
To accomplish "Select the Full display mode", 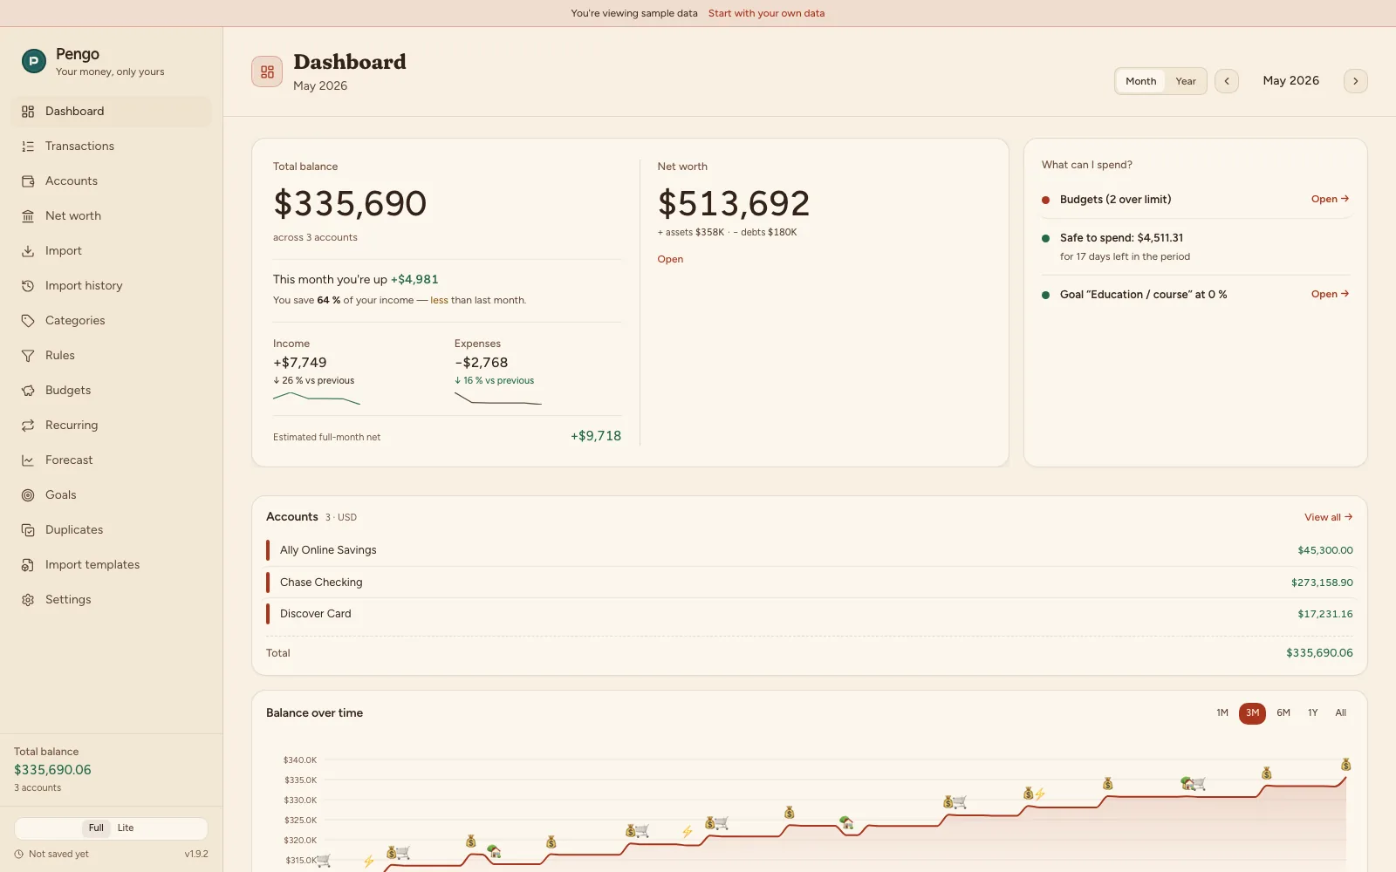I will [x=96, y=828].
